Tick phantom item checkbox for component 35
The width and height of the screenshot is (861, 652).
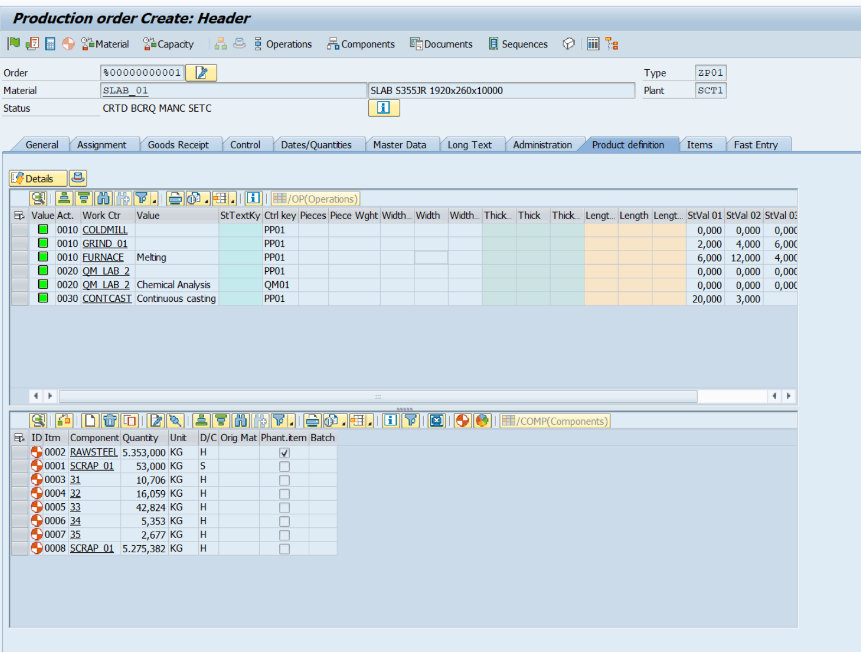click(x=284, y=535)
